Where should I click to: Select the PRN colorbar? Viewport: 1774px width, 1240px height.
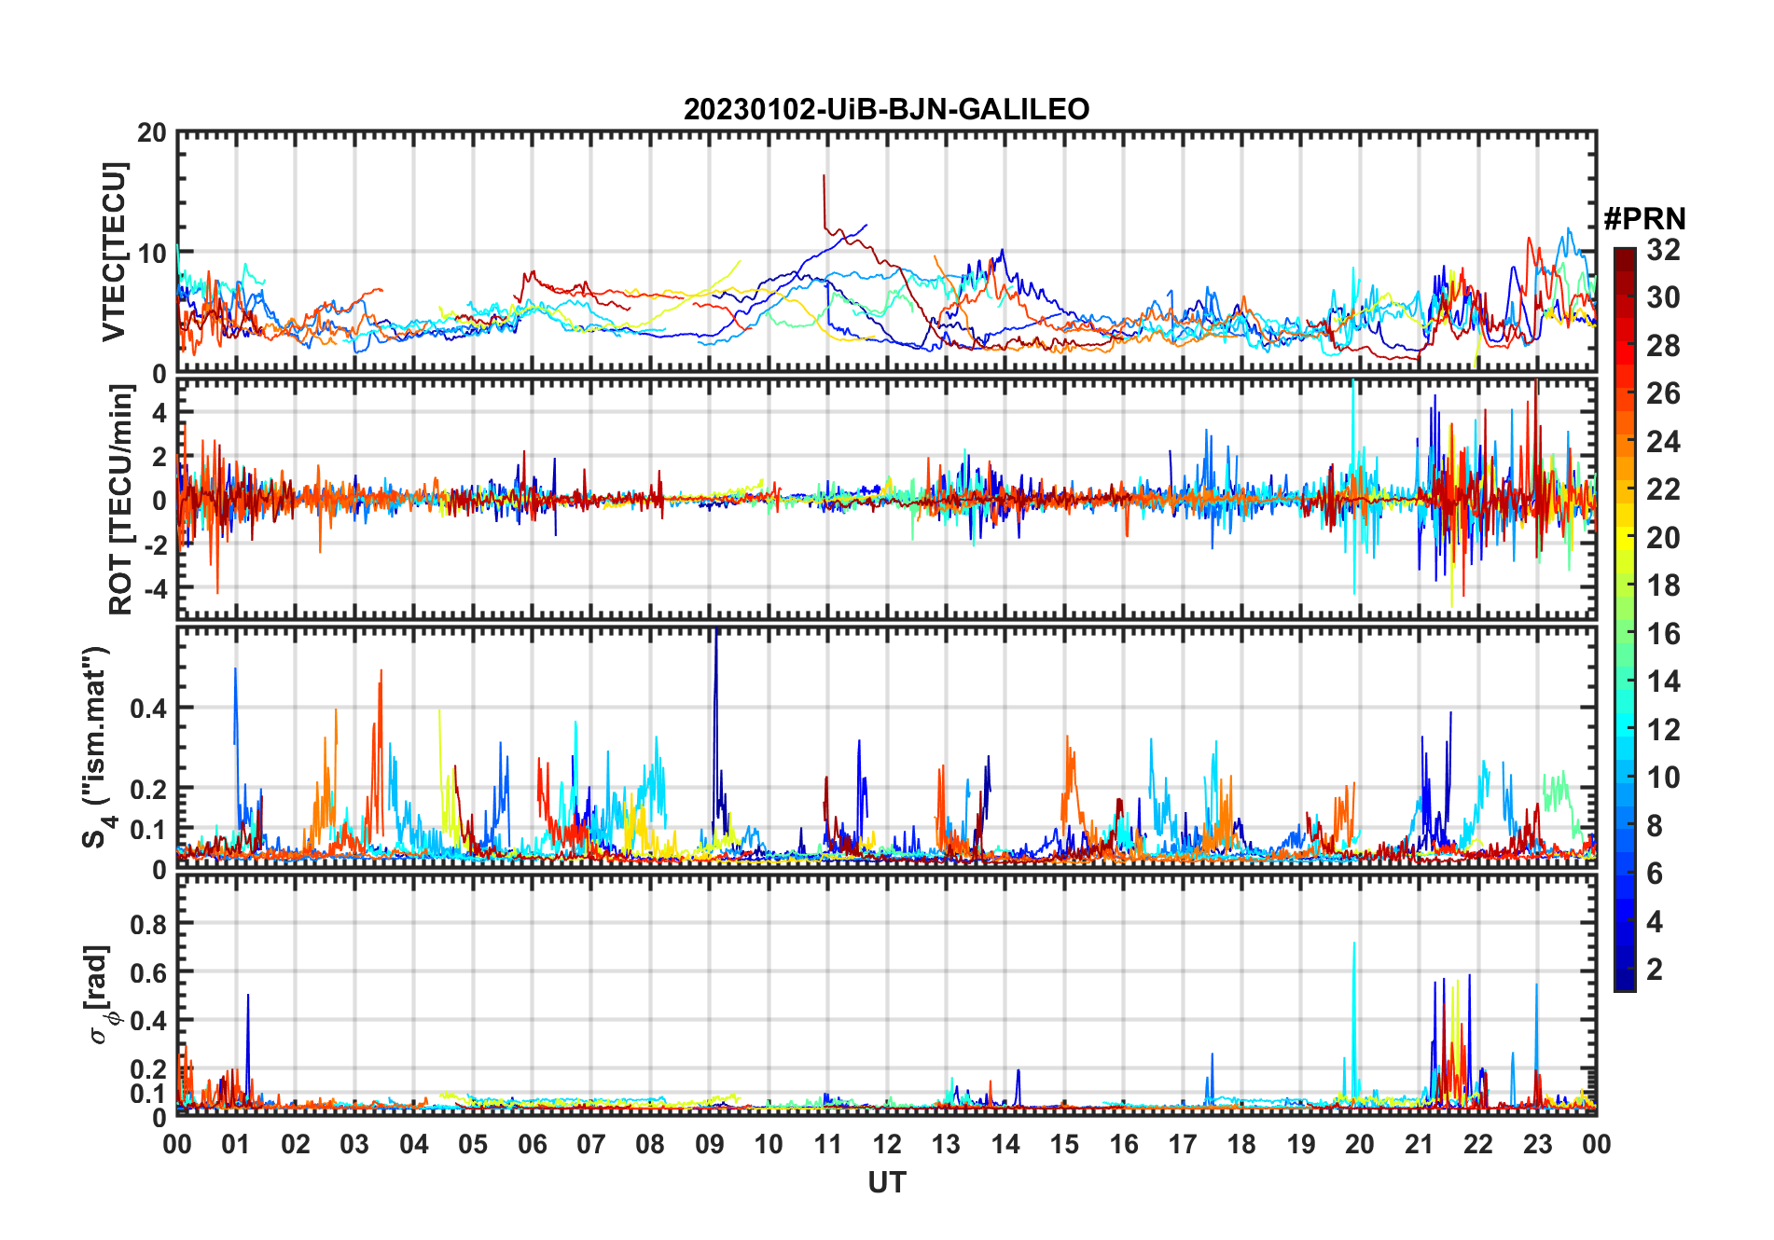pos(1625,619)
